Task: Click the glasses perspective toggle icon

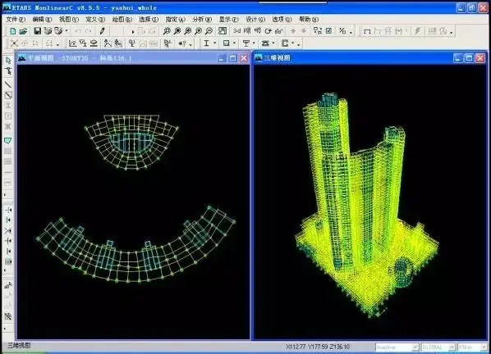Action: pyautogui.click(x=278, y=30)
